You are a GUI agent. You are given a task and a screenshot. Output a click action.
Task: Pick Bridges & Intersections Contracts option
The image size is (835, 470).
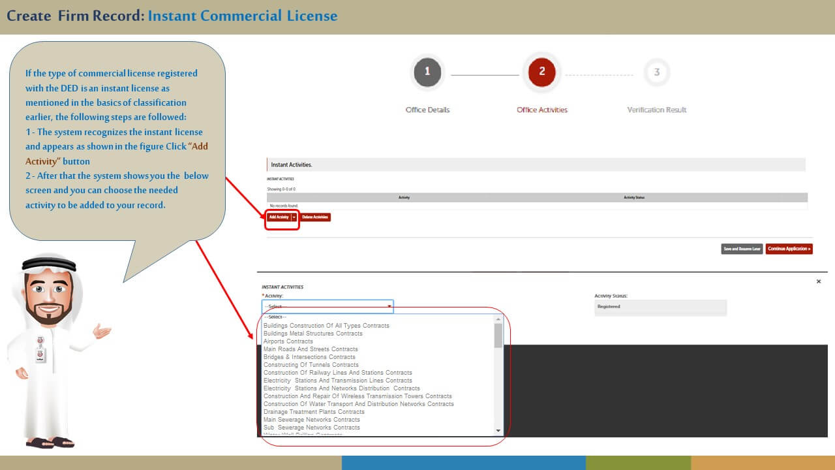click(309, 357)
